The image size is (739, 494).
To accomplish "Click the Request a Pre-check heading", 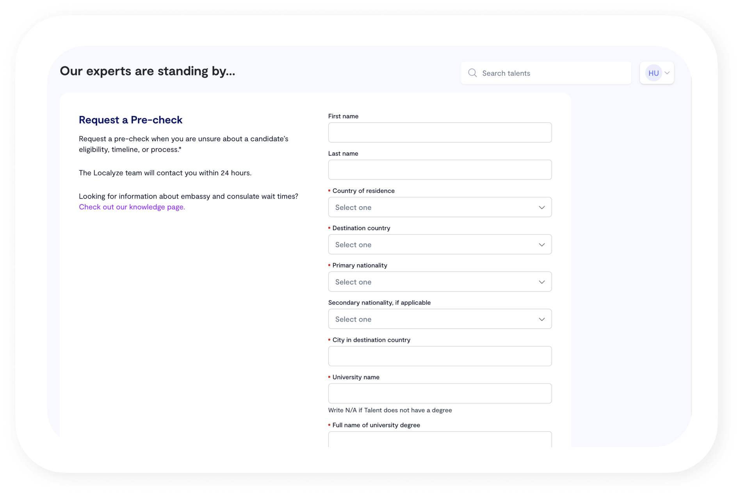I will (130, 120).
